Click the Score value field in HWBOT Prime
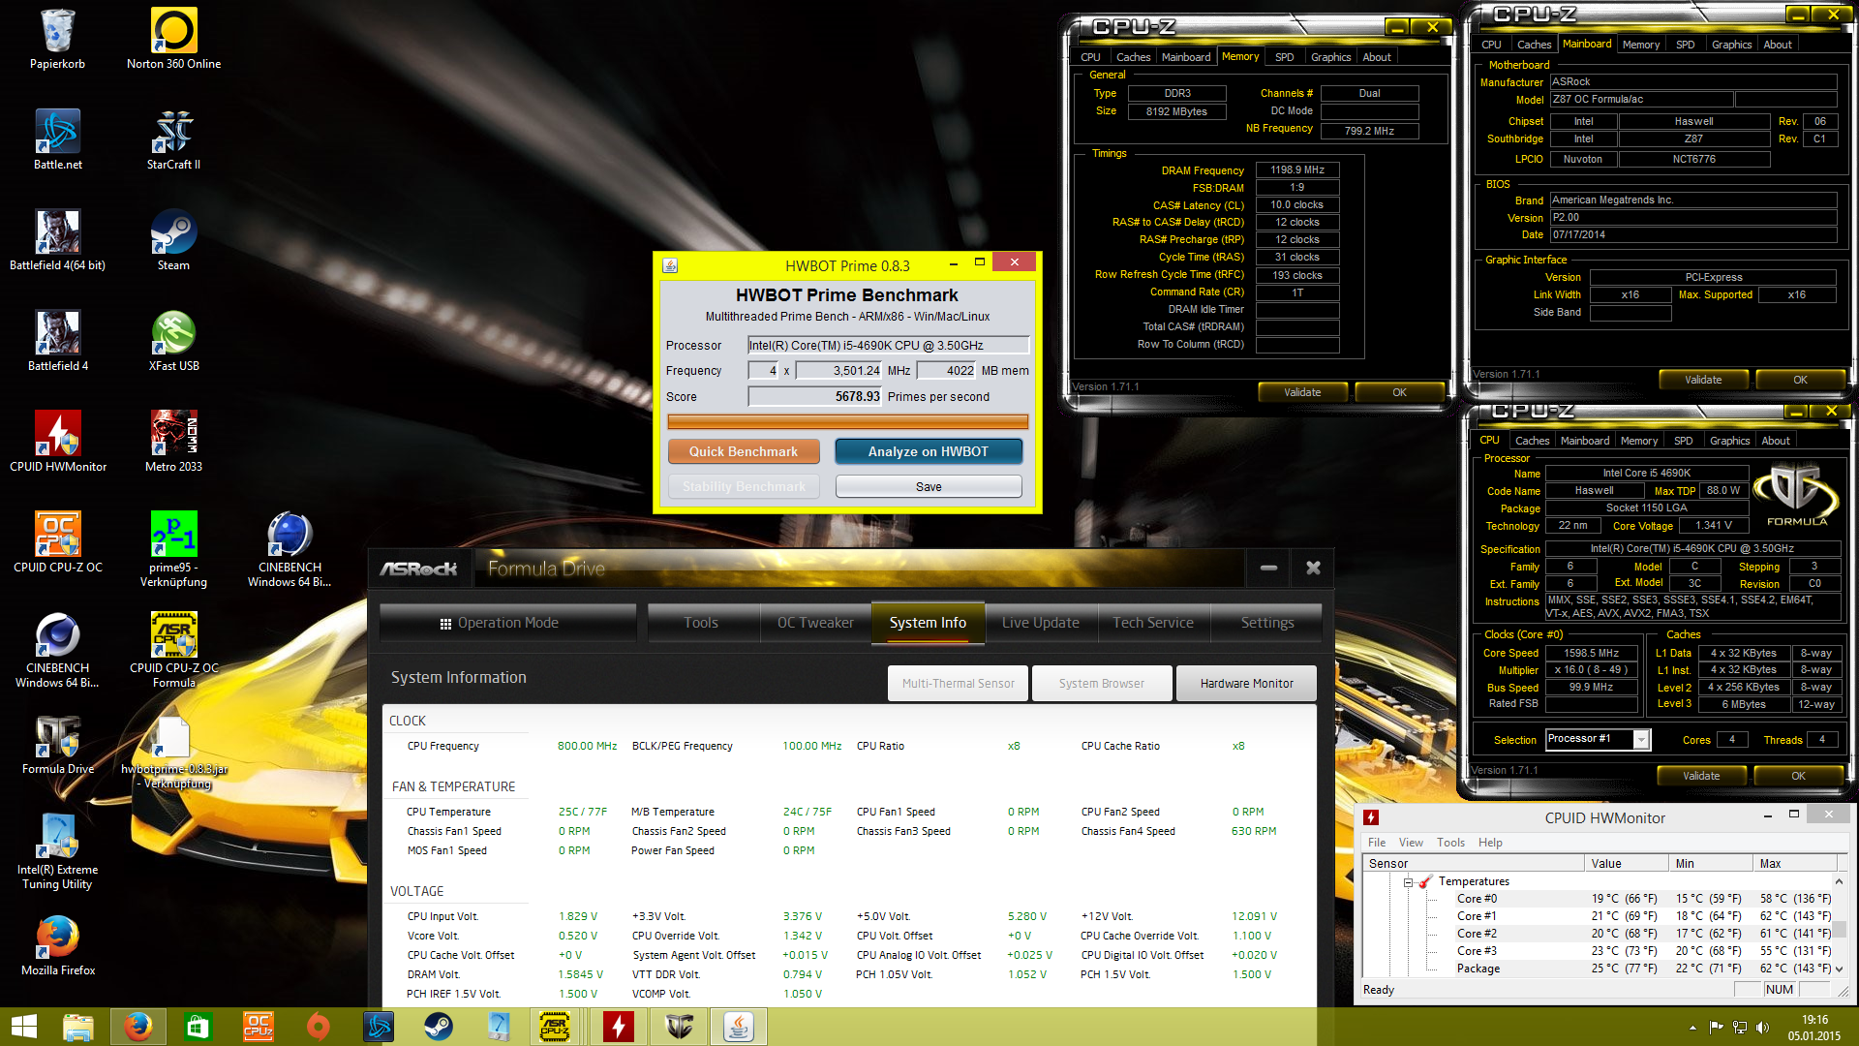Image resolution: width=1859 pixels, height=1046 pixels. click(x=814, y=397)
